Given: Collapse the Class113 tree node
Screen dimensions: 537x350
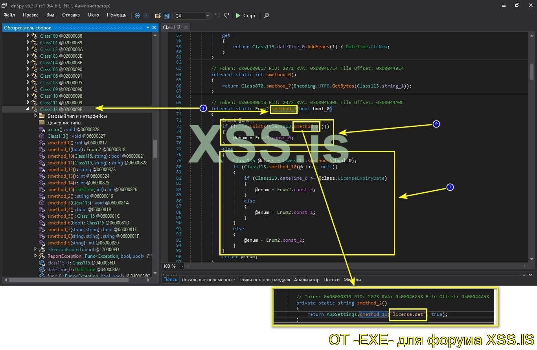Looking at the screenshot, I should 28,109.
